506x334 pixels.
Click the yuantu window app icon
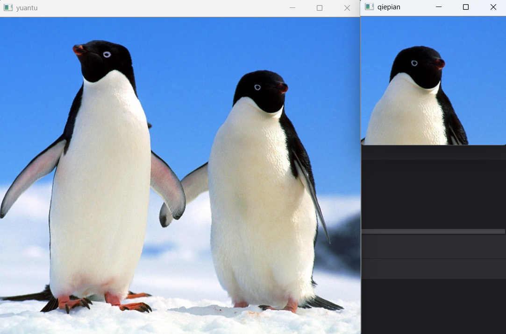tap(8, 8)
